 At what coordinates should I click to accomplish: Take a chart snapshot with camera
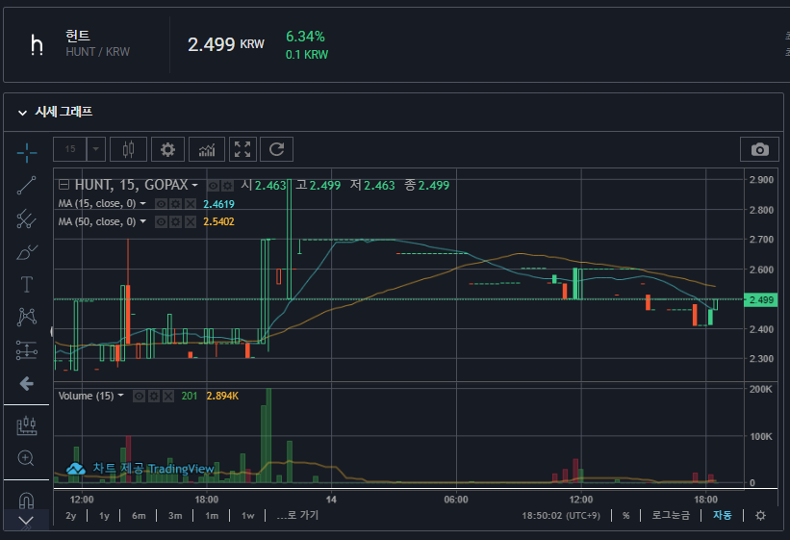(759, 149)
